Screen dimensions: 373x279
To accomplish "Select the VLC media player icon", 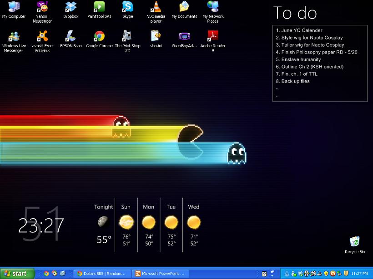I will [x=156, y=12].
